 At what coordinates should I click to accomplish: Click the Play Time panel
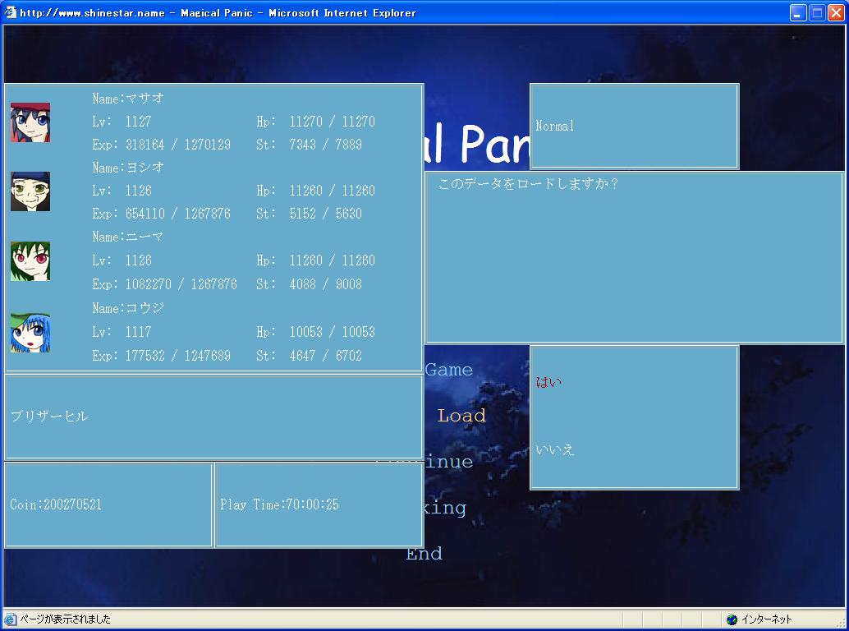tap(319, 504)
